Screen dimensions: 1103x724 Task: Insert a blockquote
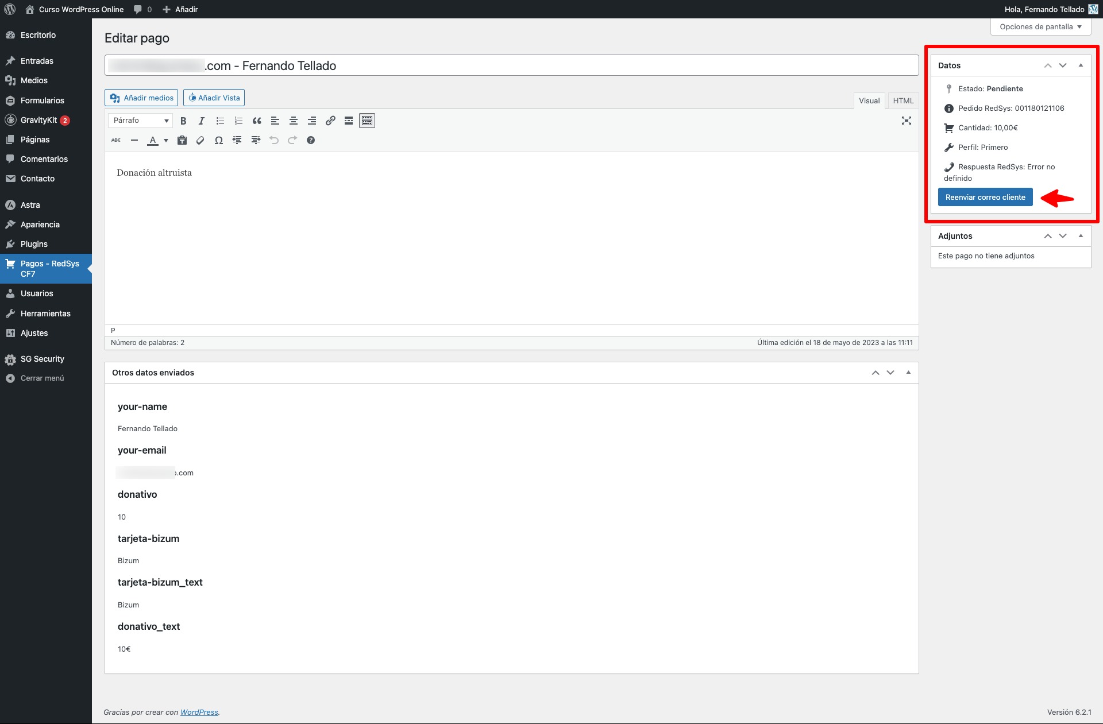tap(257, 121)
